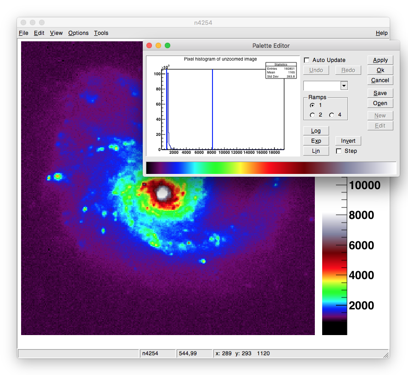Screen dimensions: 408x375
Task: Open the Tools menu
Action: [x=101, y=33]
